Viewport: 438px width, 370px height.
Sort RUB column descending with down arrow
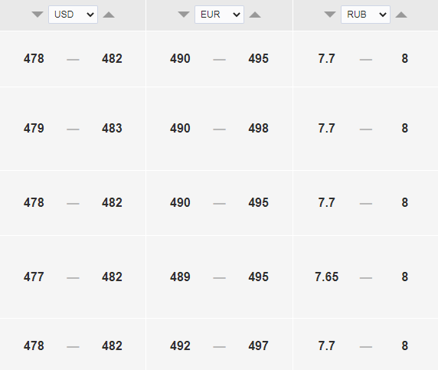tap(330, 15)
